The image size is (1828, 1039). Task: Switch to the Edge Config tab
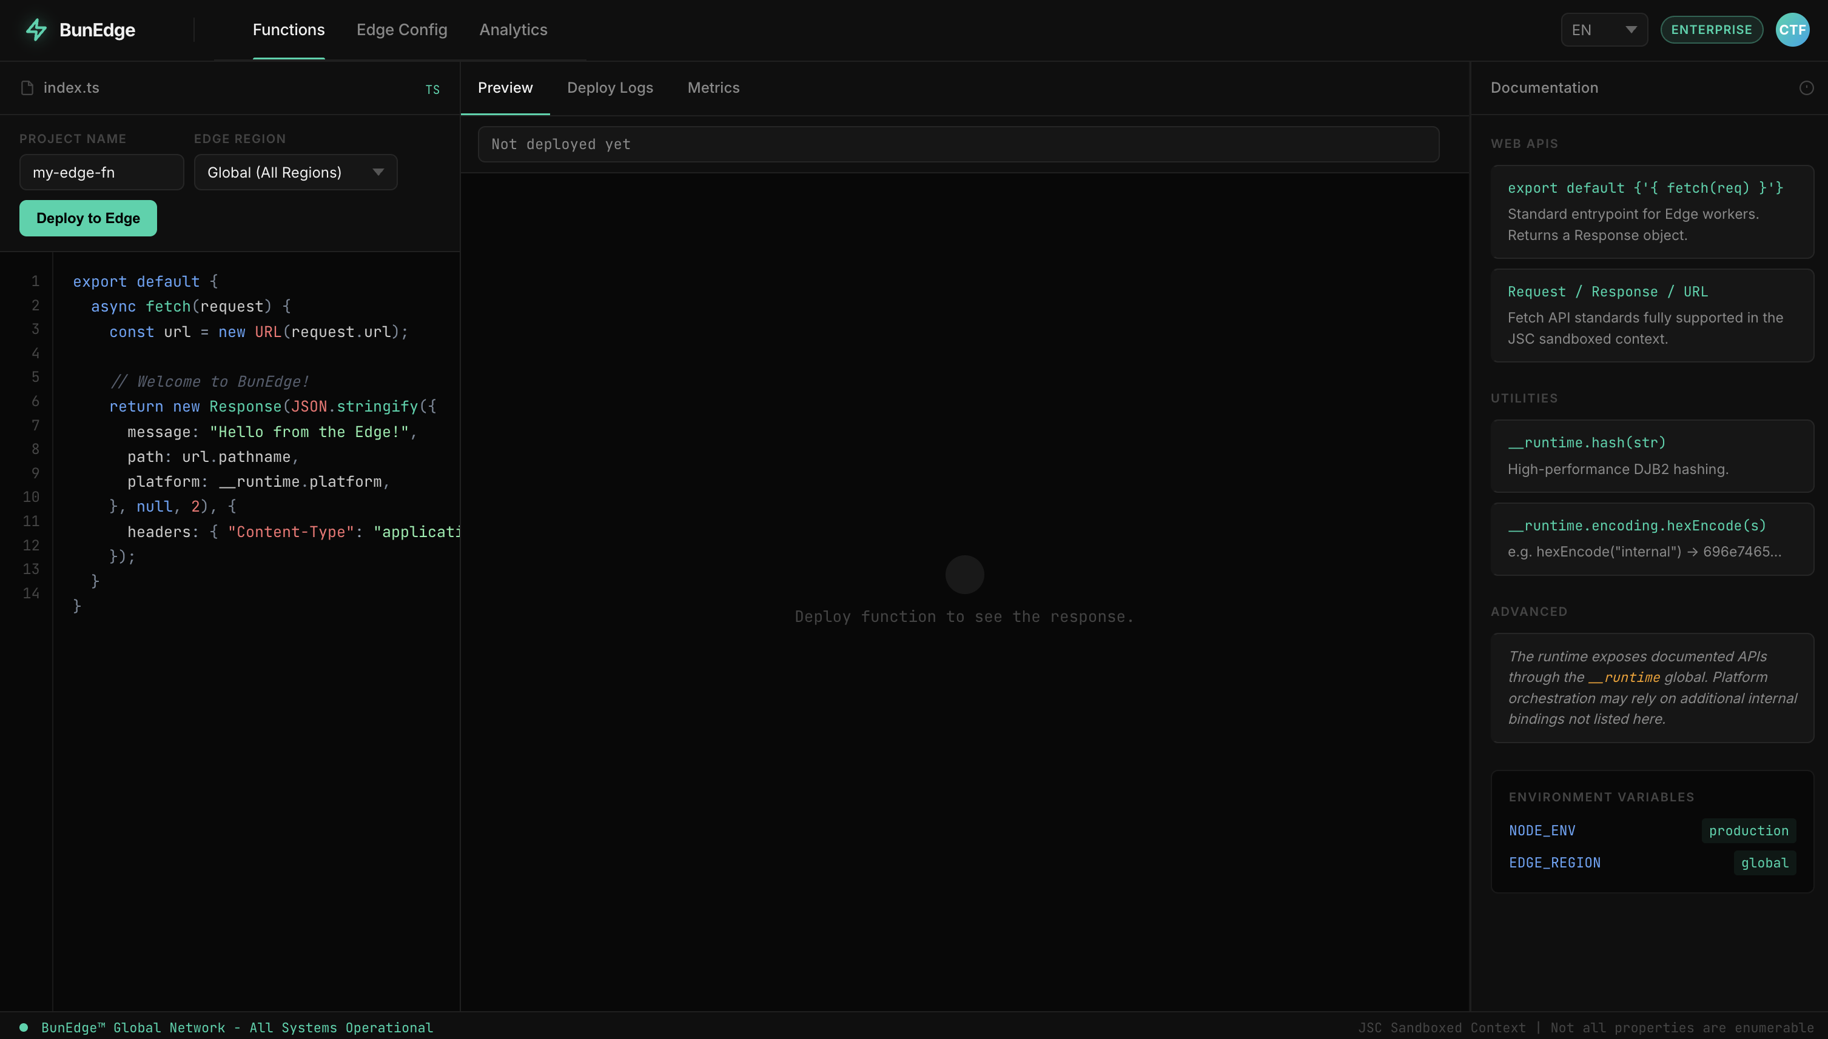[402, 30]
